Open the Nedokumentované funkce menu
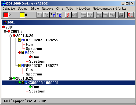The width and height of the screenshot is (136, 105). (110, 9)
